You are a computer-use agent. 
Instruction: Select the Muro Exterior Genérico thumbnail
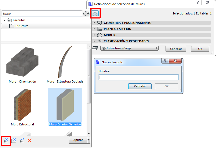pyautogui.click(x=65, y=105)
